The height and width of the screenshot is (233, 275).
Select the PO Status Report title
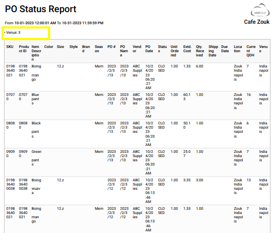[41, 9]
